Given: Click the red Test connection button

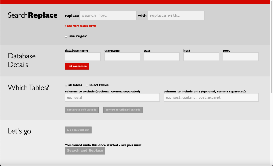Looking at the screenshot, I should tap(77, 66).
